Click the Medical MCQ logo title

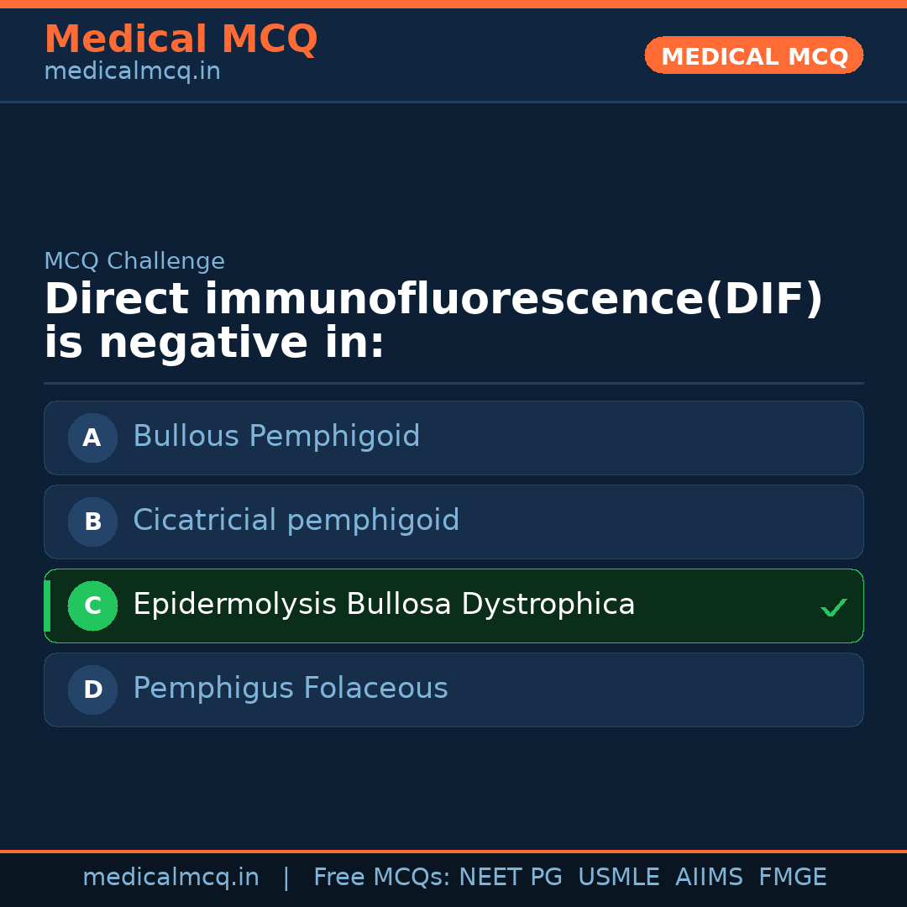pyautogui.click(x=181, y=39)
